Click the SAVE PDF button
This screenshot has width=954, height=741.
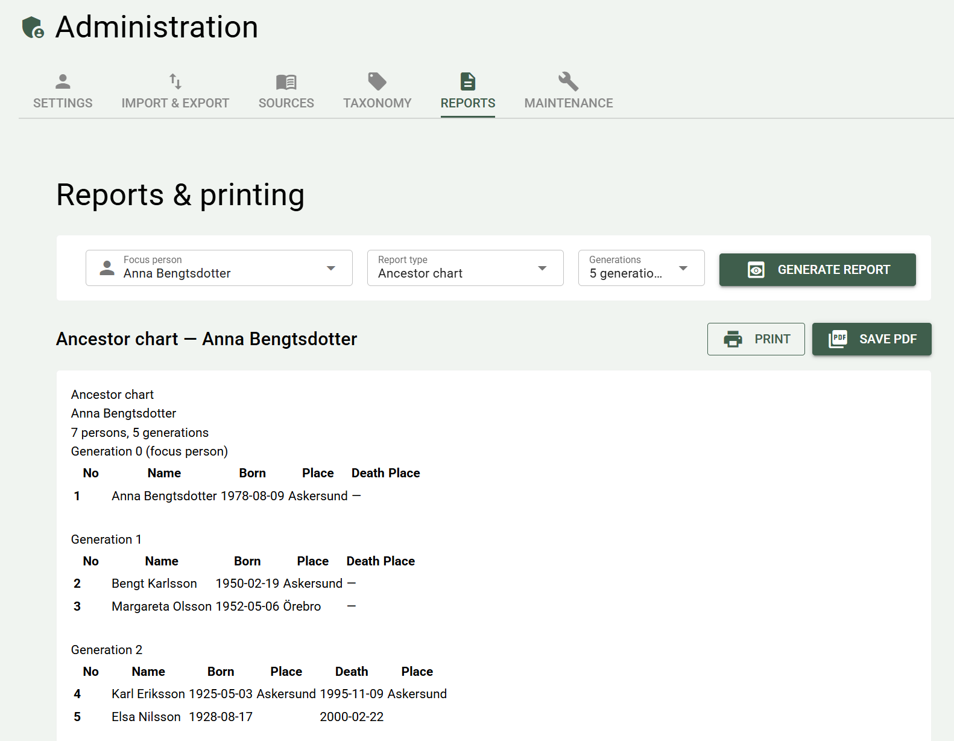(872, 339)
